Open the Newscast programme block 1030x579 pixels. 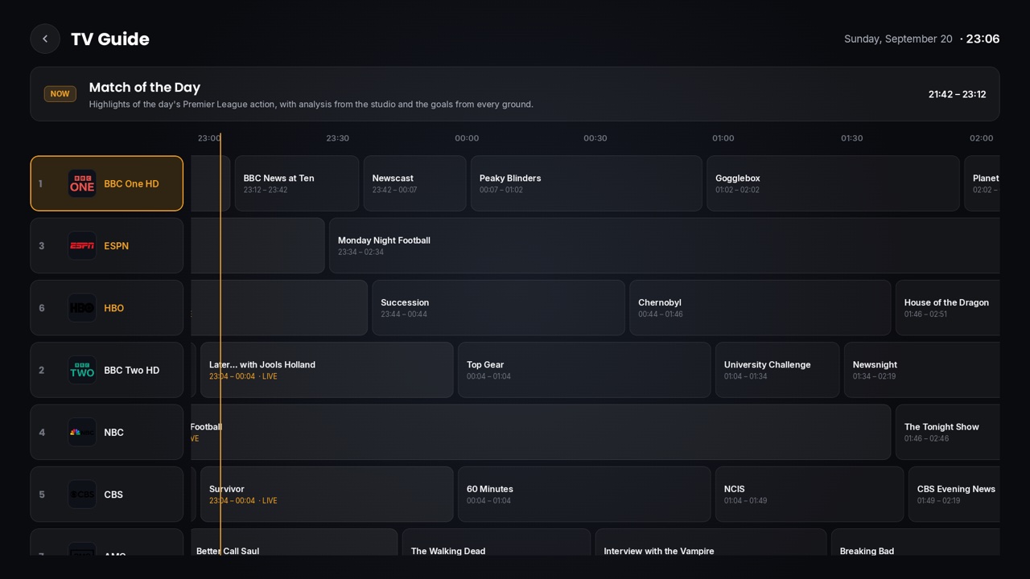pyautogui.click(x=414, y=183)
